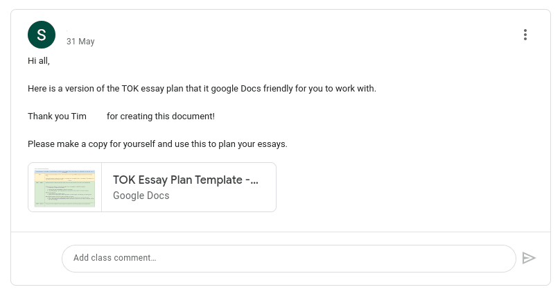Focus the "Add class comment…" field
The width and height of the screenshot is (560, 294).
pyautogui.click(x=288, y=258)
